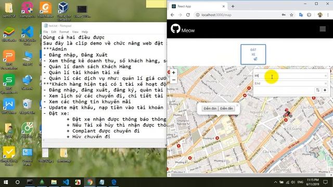Click the shield extension icon in Chrome

[309, 15]
